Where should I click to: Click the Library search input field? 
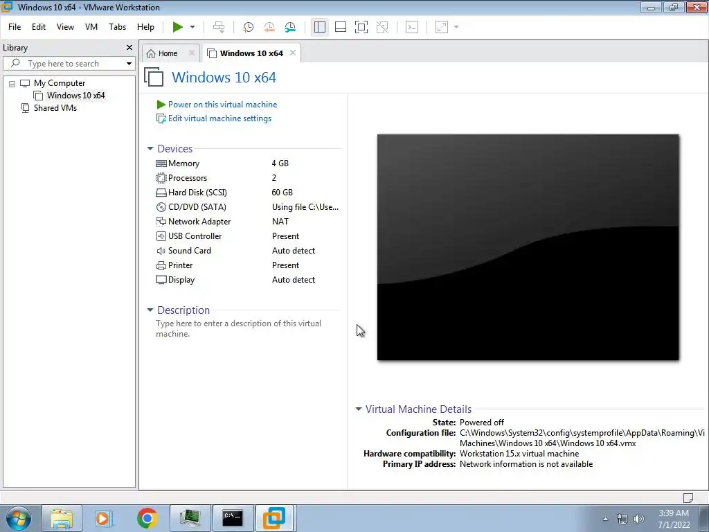(x=70, y=64)
